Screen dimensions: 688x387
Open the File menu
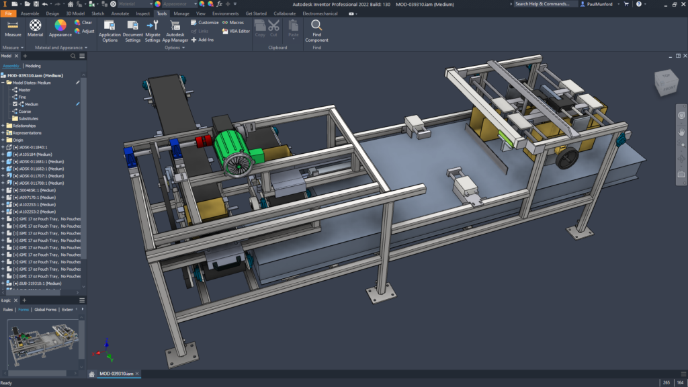point(8,13)
